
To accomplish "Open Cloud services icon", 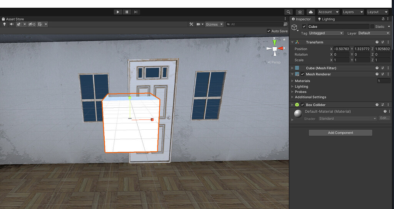I will click(x=311, y=12).
